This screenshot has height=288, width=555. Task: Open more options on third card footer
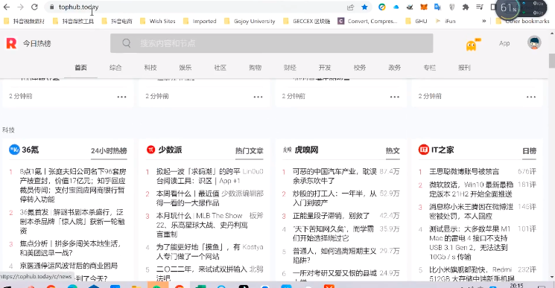pos(395,97)
